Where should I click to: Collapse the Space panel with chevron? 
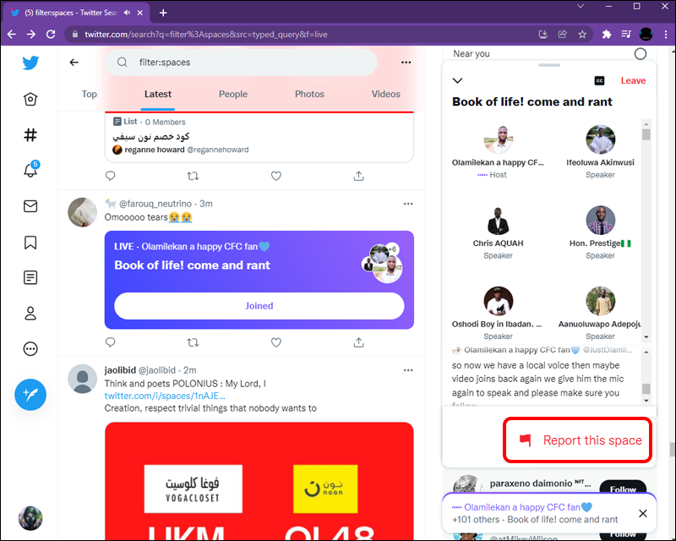point(457,80)
